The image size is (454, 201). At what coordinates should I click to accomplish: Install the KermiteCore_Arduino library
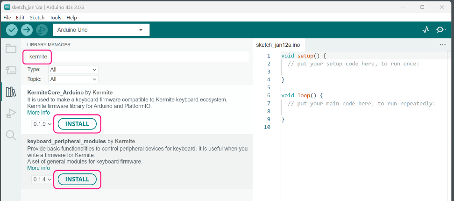[77, 124]
